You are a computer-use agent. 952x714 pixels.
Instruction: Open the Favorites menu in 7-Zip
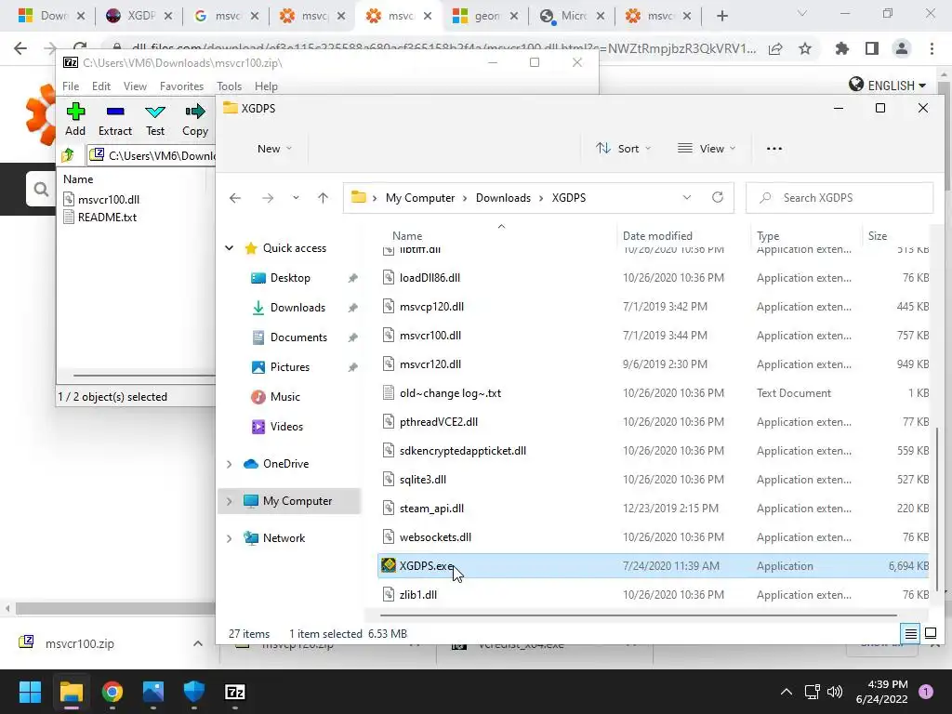181,86
